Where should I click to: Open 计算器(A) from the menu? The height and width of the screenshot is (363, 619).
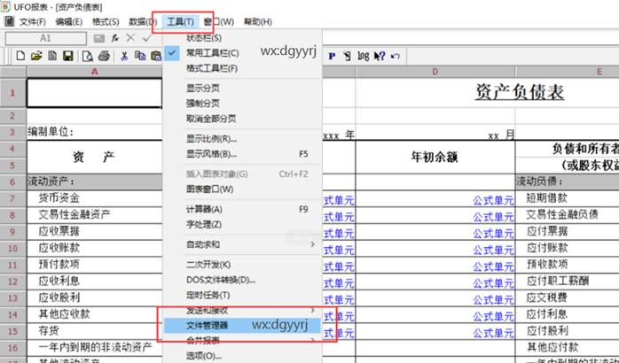tap(204, 209)
